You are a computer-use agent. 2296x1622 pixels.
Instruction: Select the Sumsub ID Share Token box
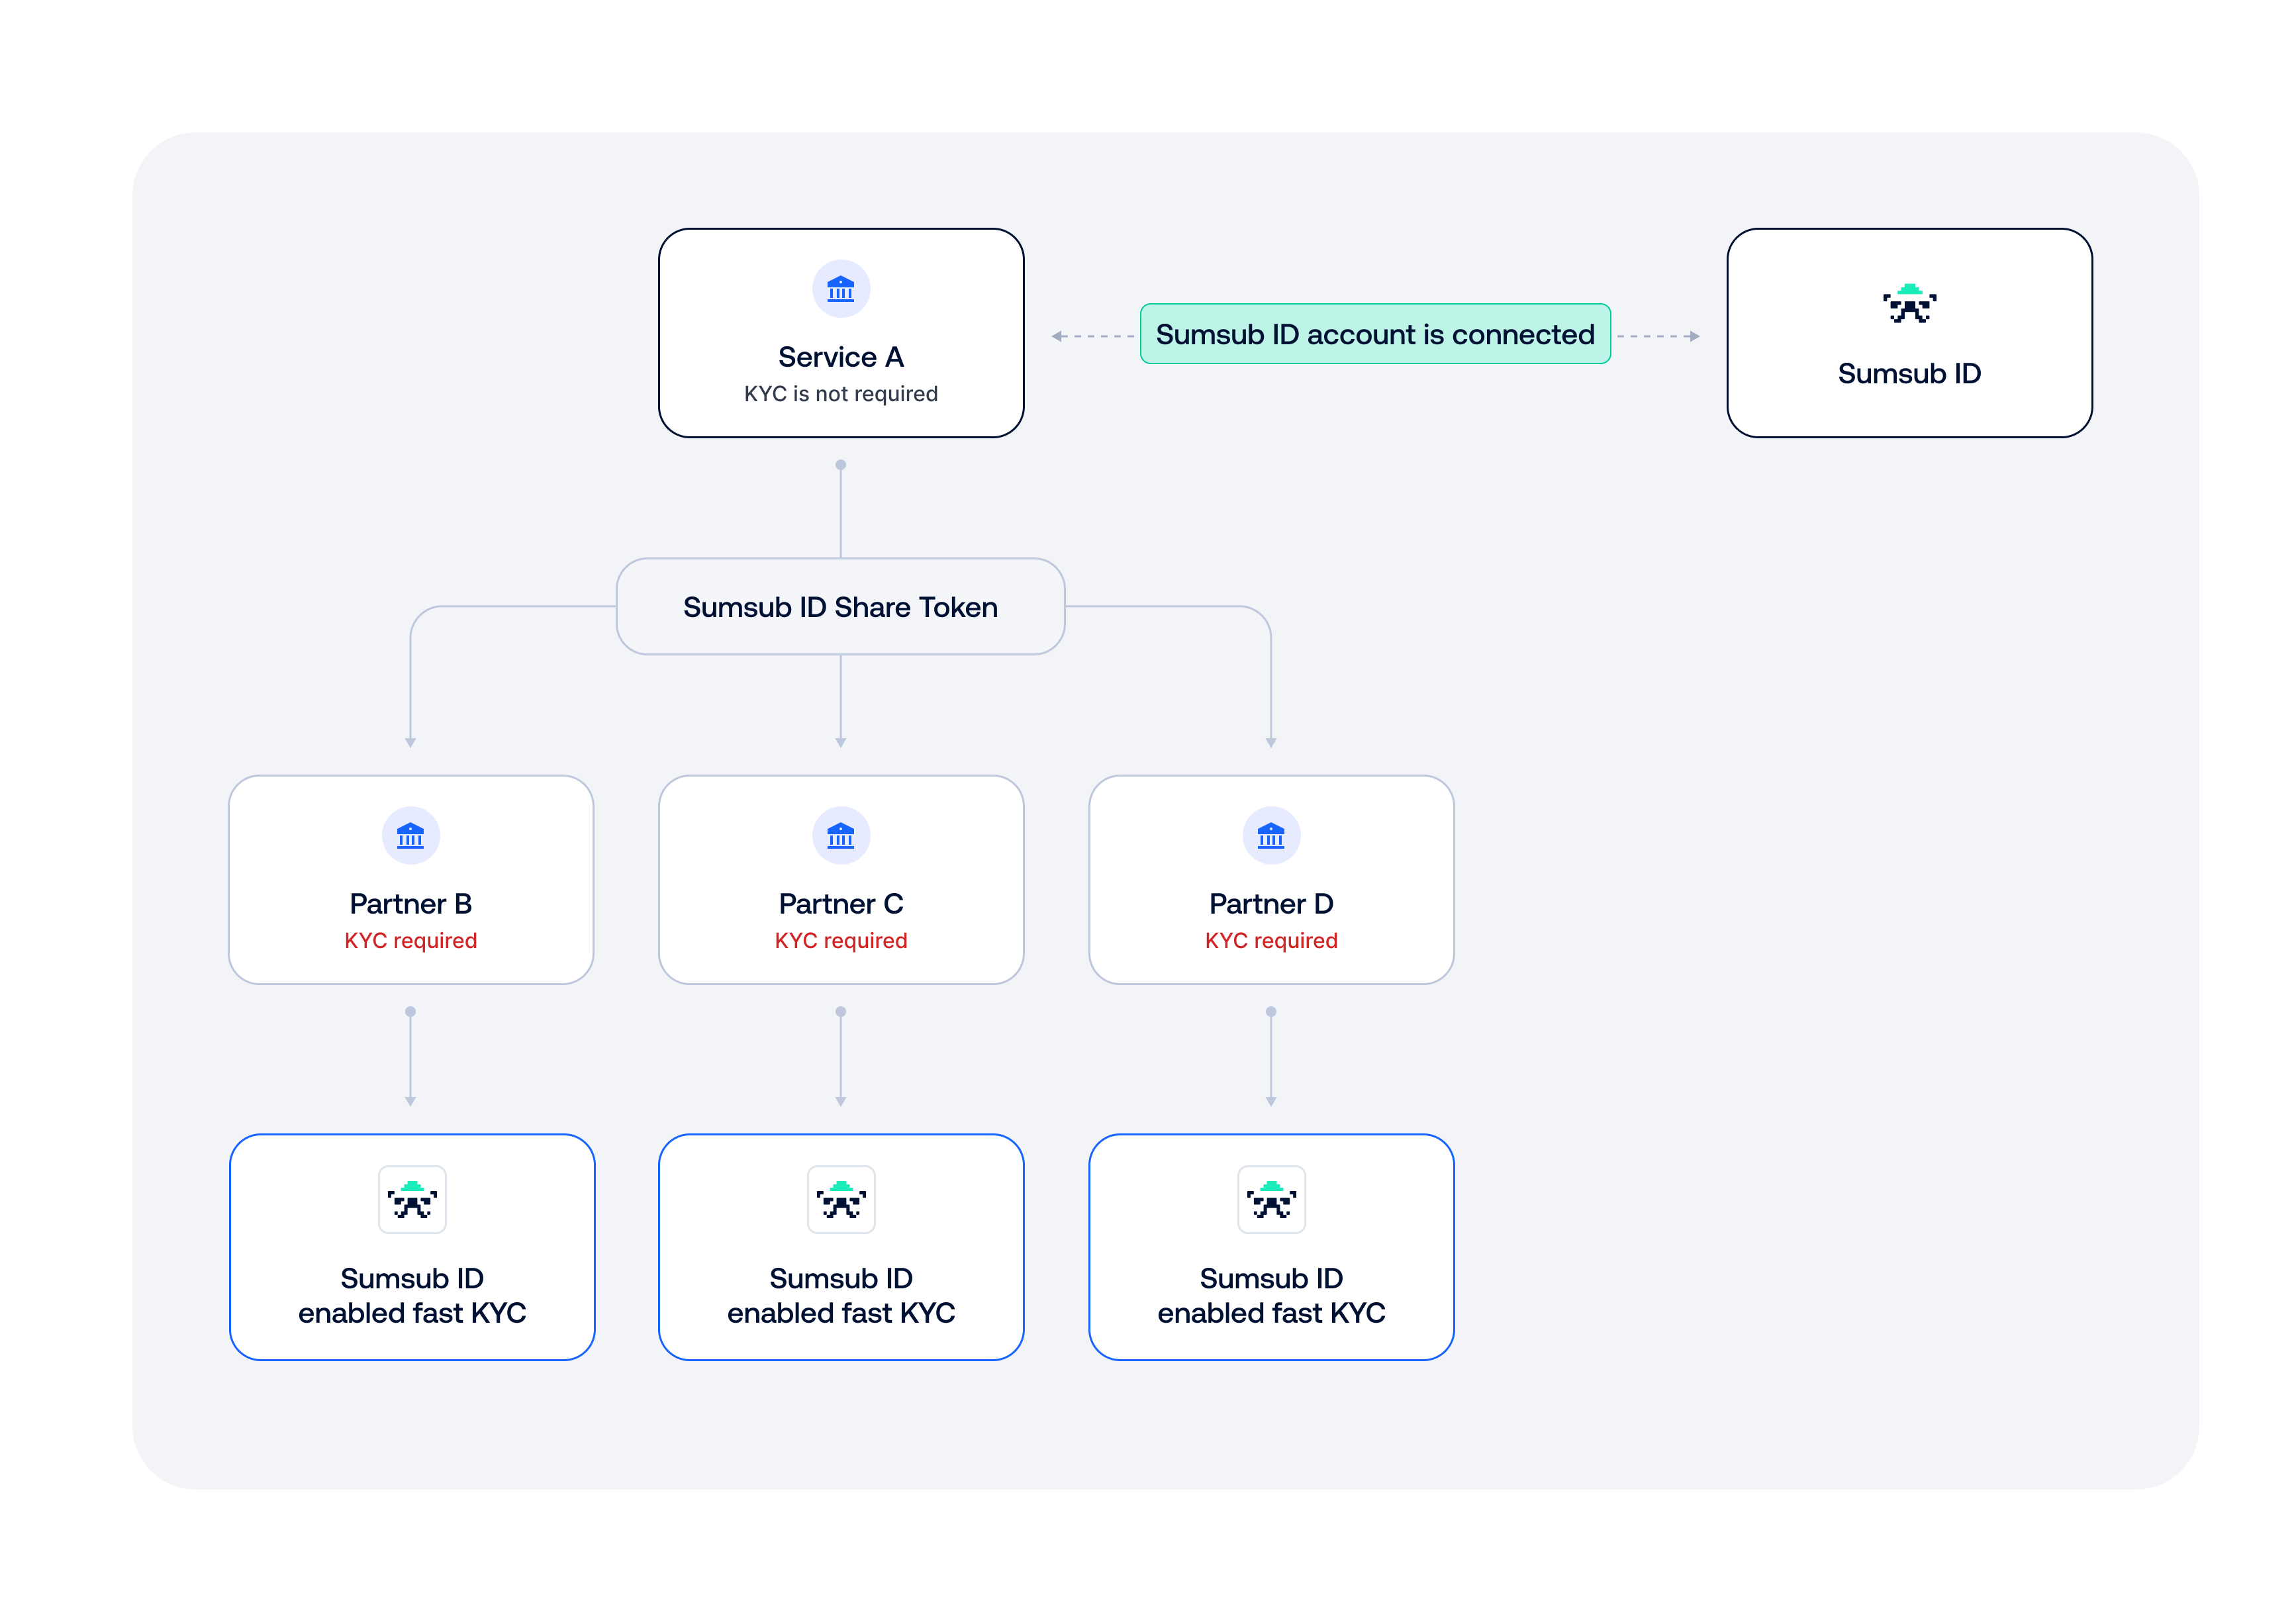[840, 607]
